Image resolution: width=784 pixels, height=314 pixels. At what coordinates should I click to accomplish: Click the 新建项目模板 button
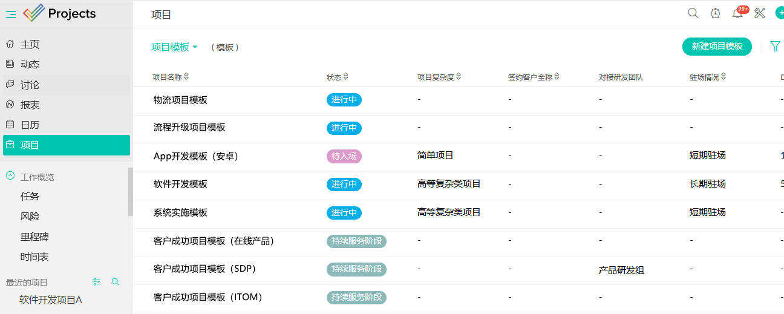pos(717,47)
